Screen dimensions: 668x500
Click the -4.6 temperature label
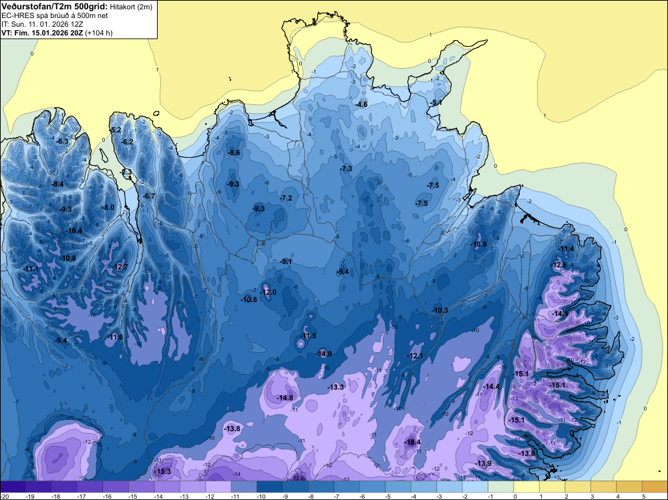361,104
